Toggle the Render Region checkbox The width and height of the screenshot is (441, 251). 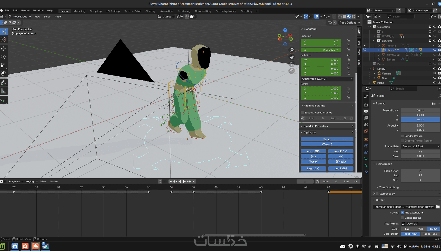[x=402, y=136]
